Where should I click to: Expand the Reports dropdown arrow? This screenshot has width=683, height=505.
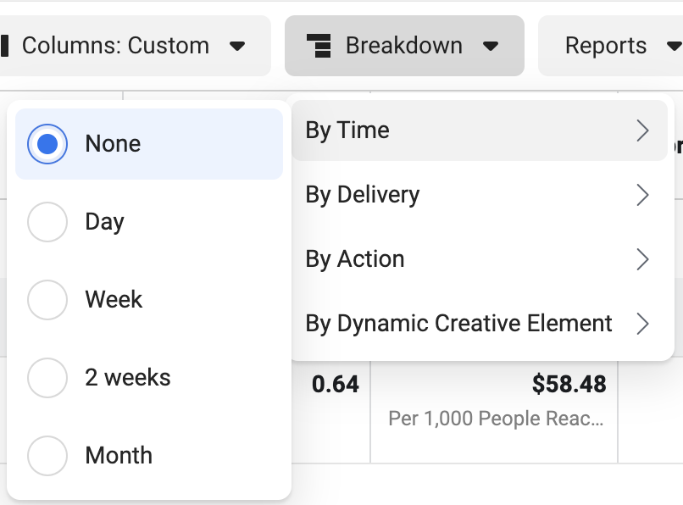click(x=675, y=46)
